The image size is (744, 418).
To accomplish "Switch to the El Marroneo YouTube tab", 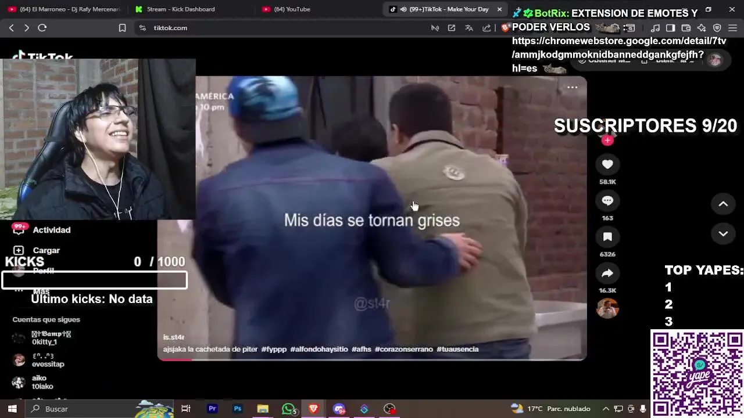I will [x=64, y=9].
